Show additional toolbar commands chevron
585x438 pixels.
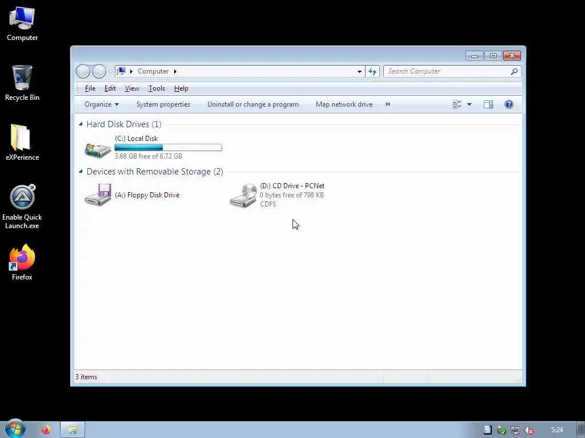[388, 104]
